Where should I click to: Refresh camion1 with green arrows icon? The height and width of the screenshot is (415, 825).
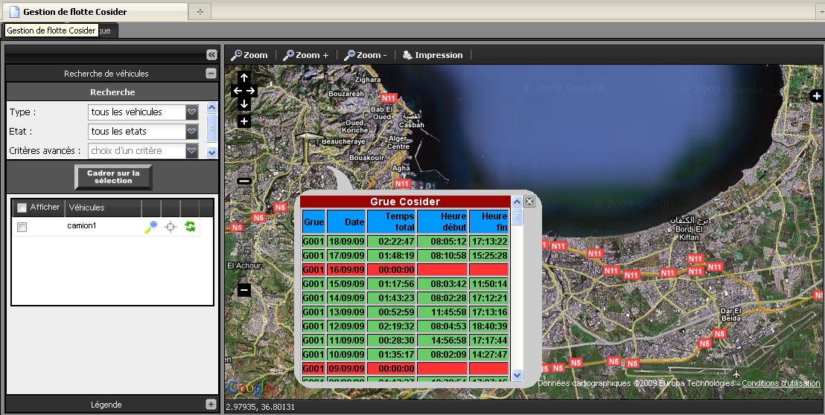coord(190,226)
